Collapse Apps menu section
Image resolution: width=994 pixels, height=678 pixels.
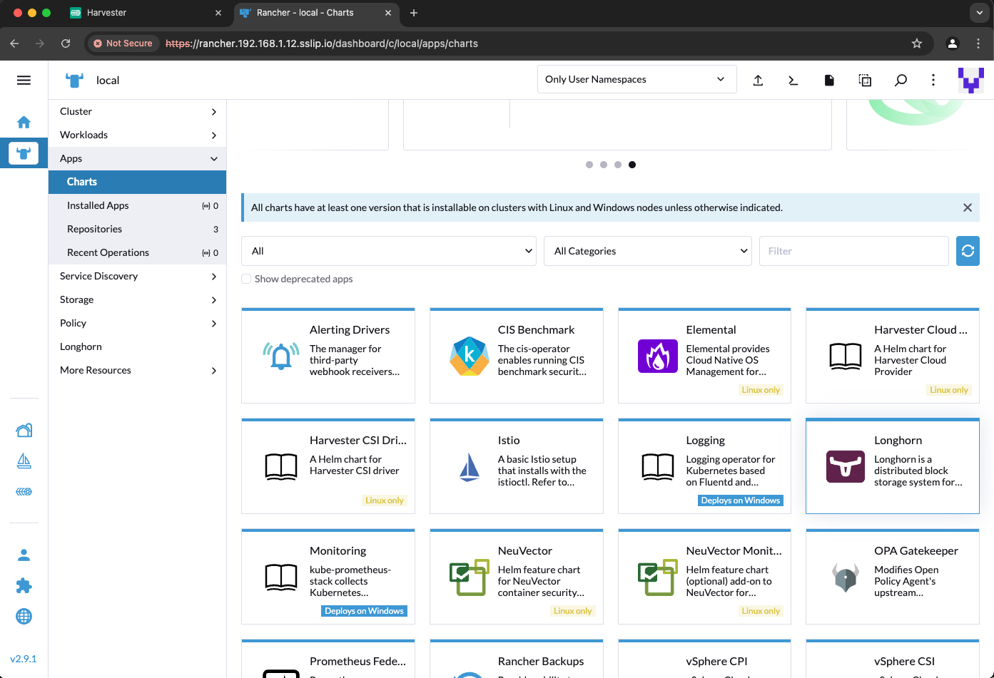coord(138,158)
